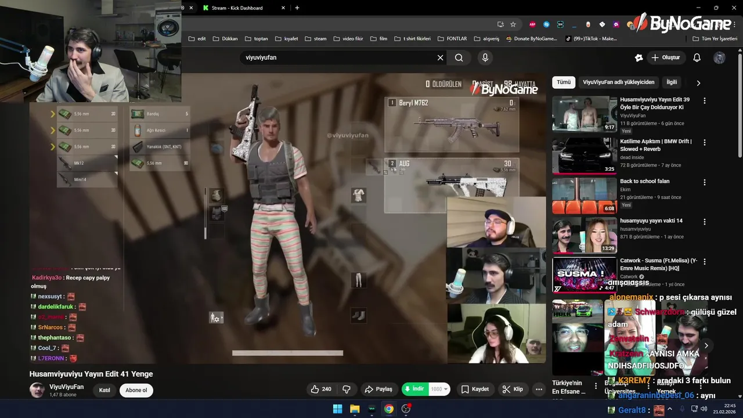Open the Windows Start menu
Screen dimensions: 743x418
click(337, 409)
